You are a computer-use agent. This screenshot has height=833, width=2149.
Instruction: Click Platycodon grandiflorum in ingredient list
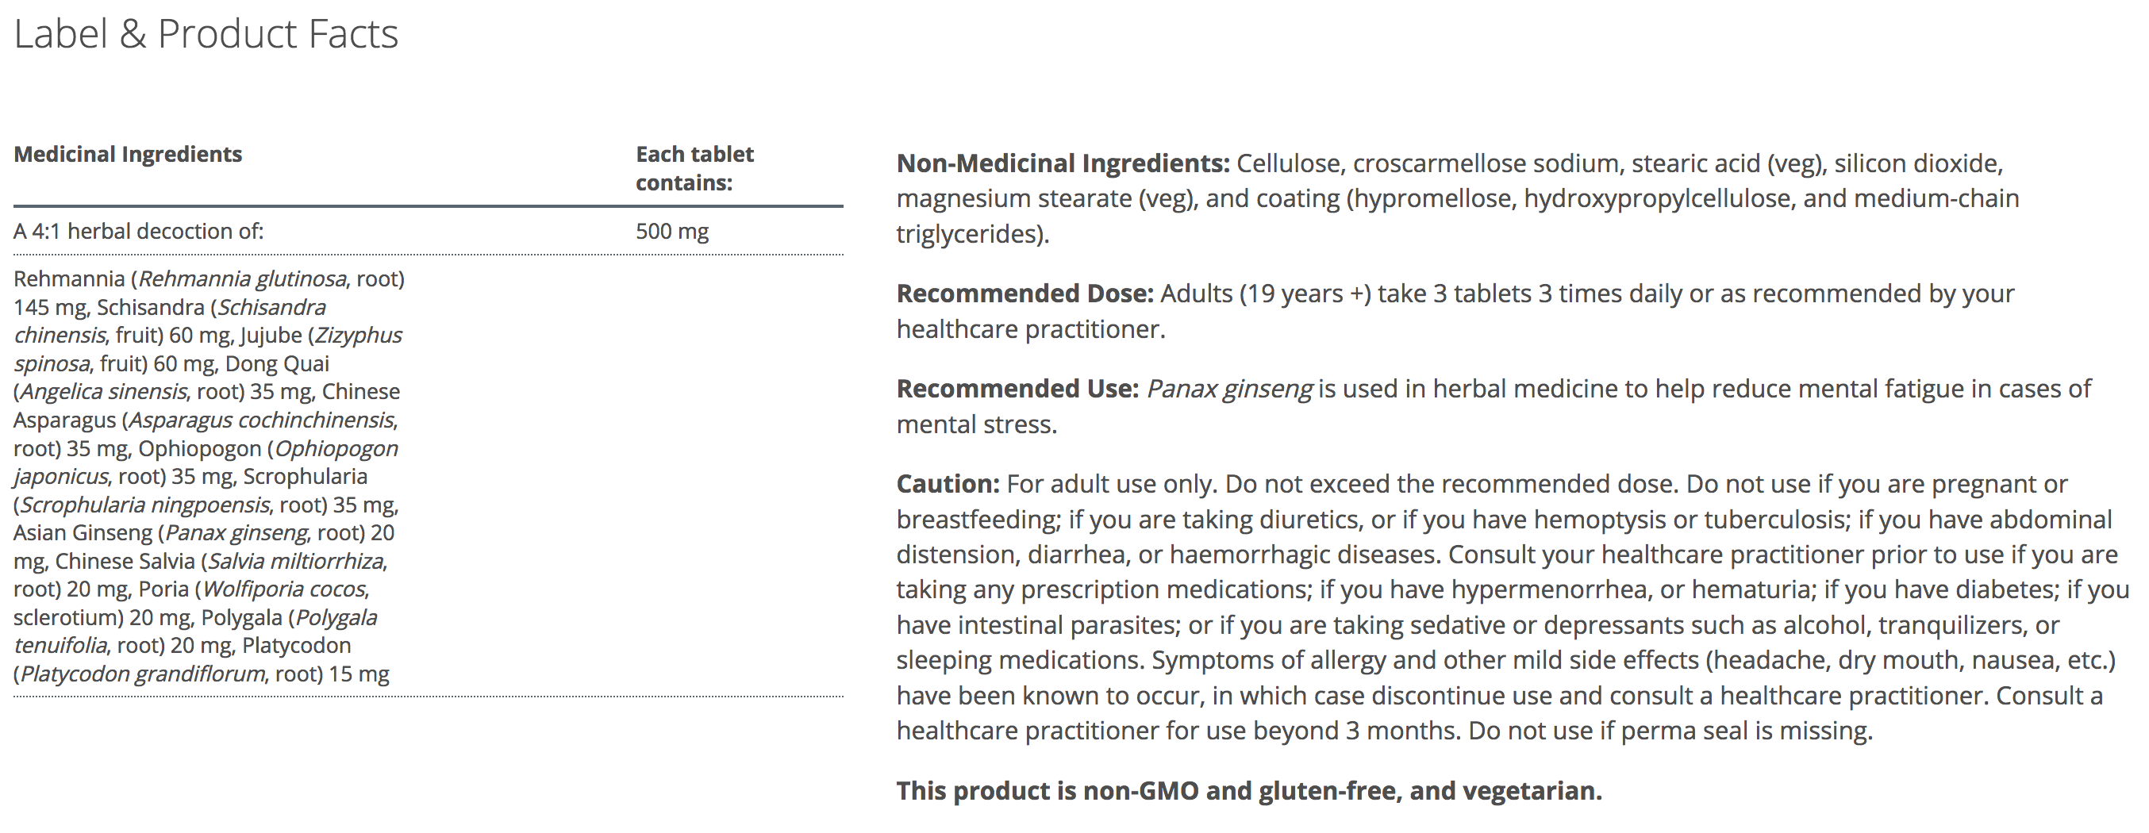[x=142, y=674]
